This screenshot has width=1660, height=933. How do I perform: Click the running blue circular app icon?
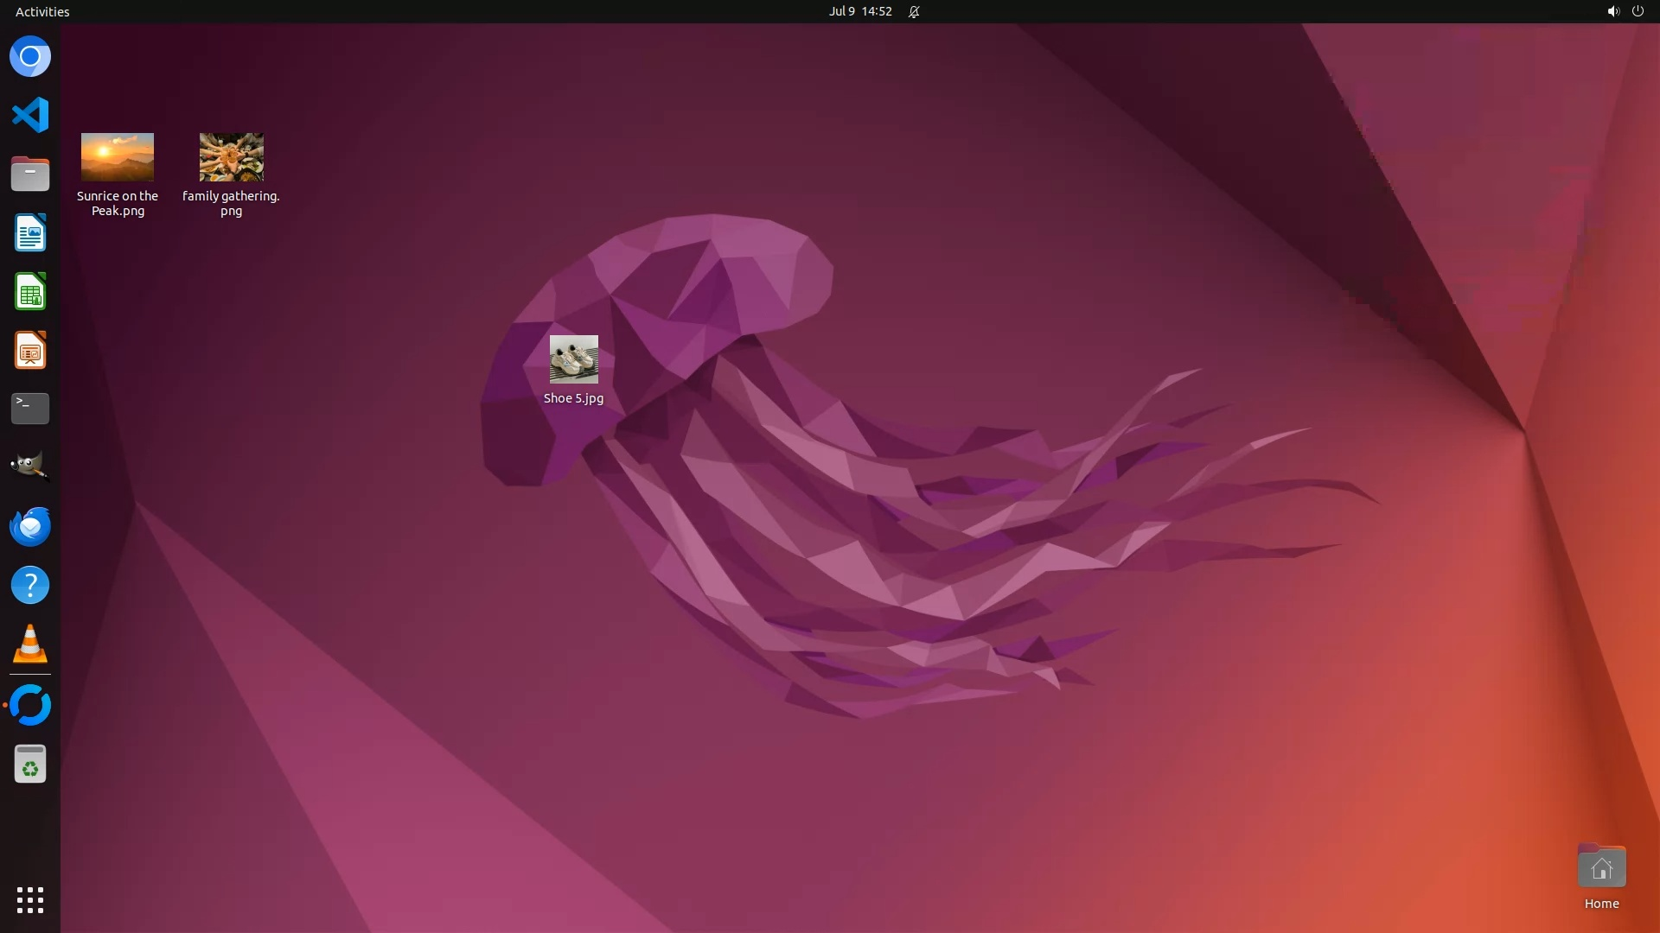tap(30, 705)
